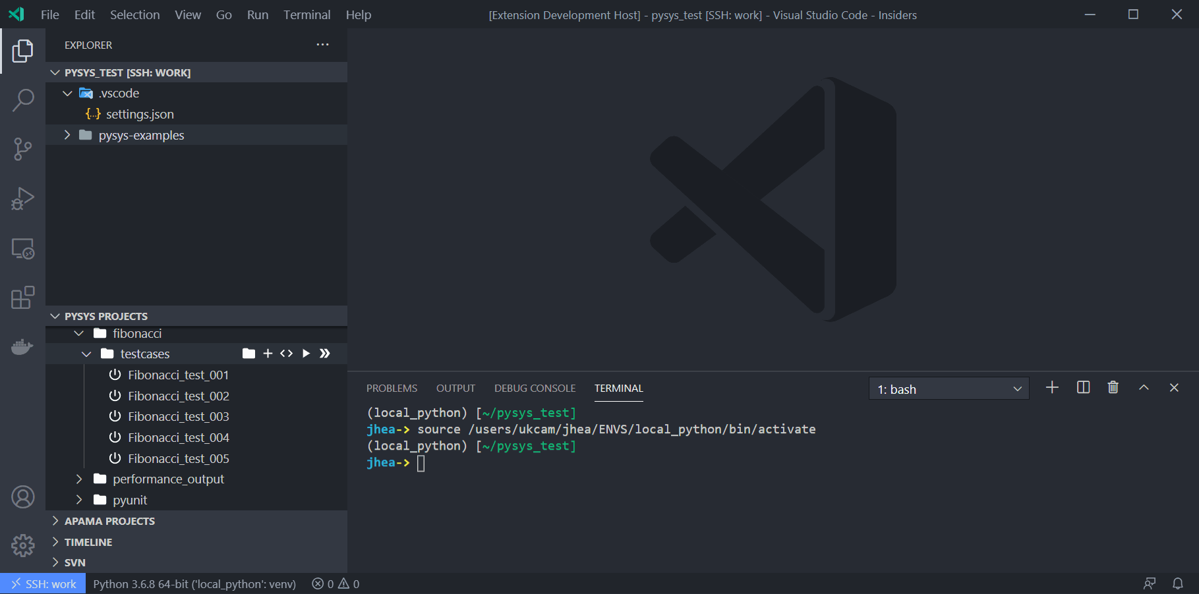Open the Manage gear menu
The image size is (1199, 594).
click(22, 545)
